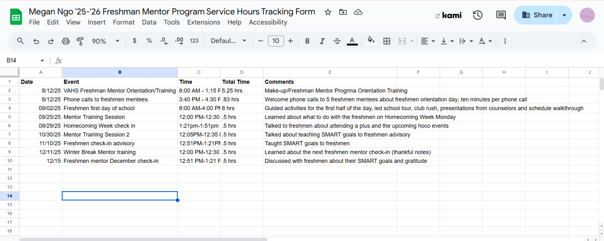This screenshot has height=241, width=604.
Task: Open the Share options dropdown arrow
Action: coord(564,15)
